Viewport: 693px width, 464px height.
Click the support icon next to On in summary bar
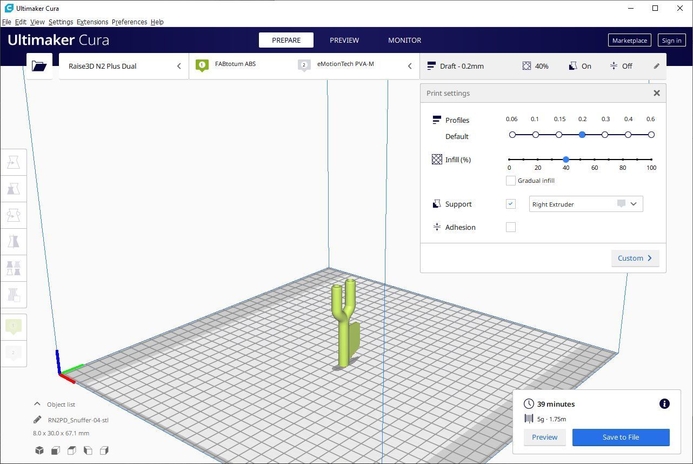tap(573, 66)
